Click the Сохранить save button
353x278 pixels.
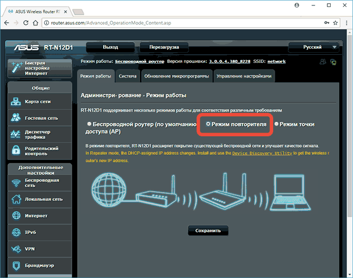208,231
